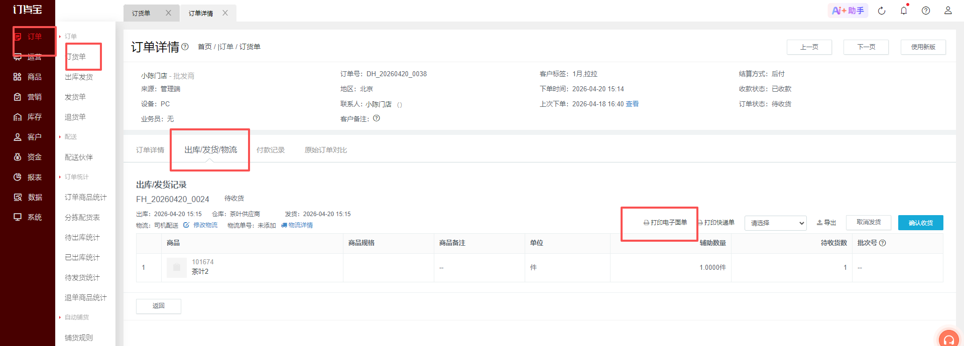Open the 库存 sidebar section
The width and height of the screenshot is (964, 346).
click(x=28, y=117)
